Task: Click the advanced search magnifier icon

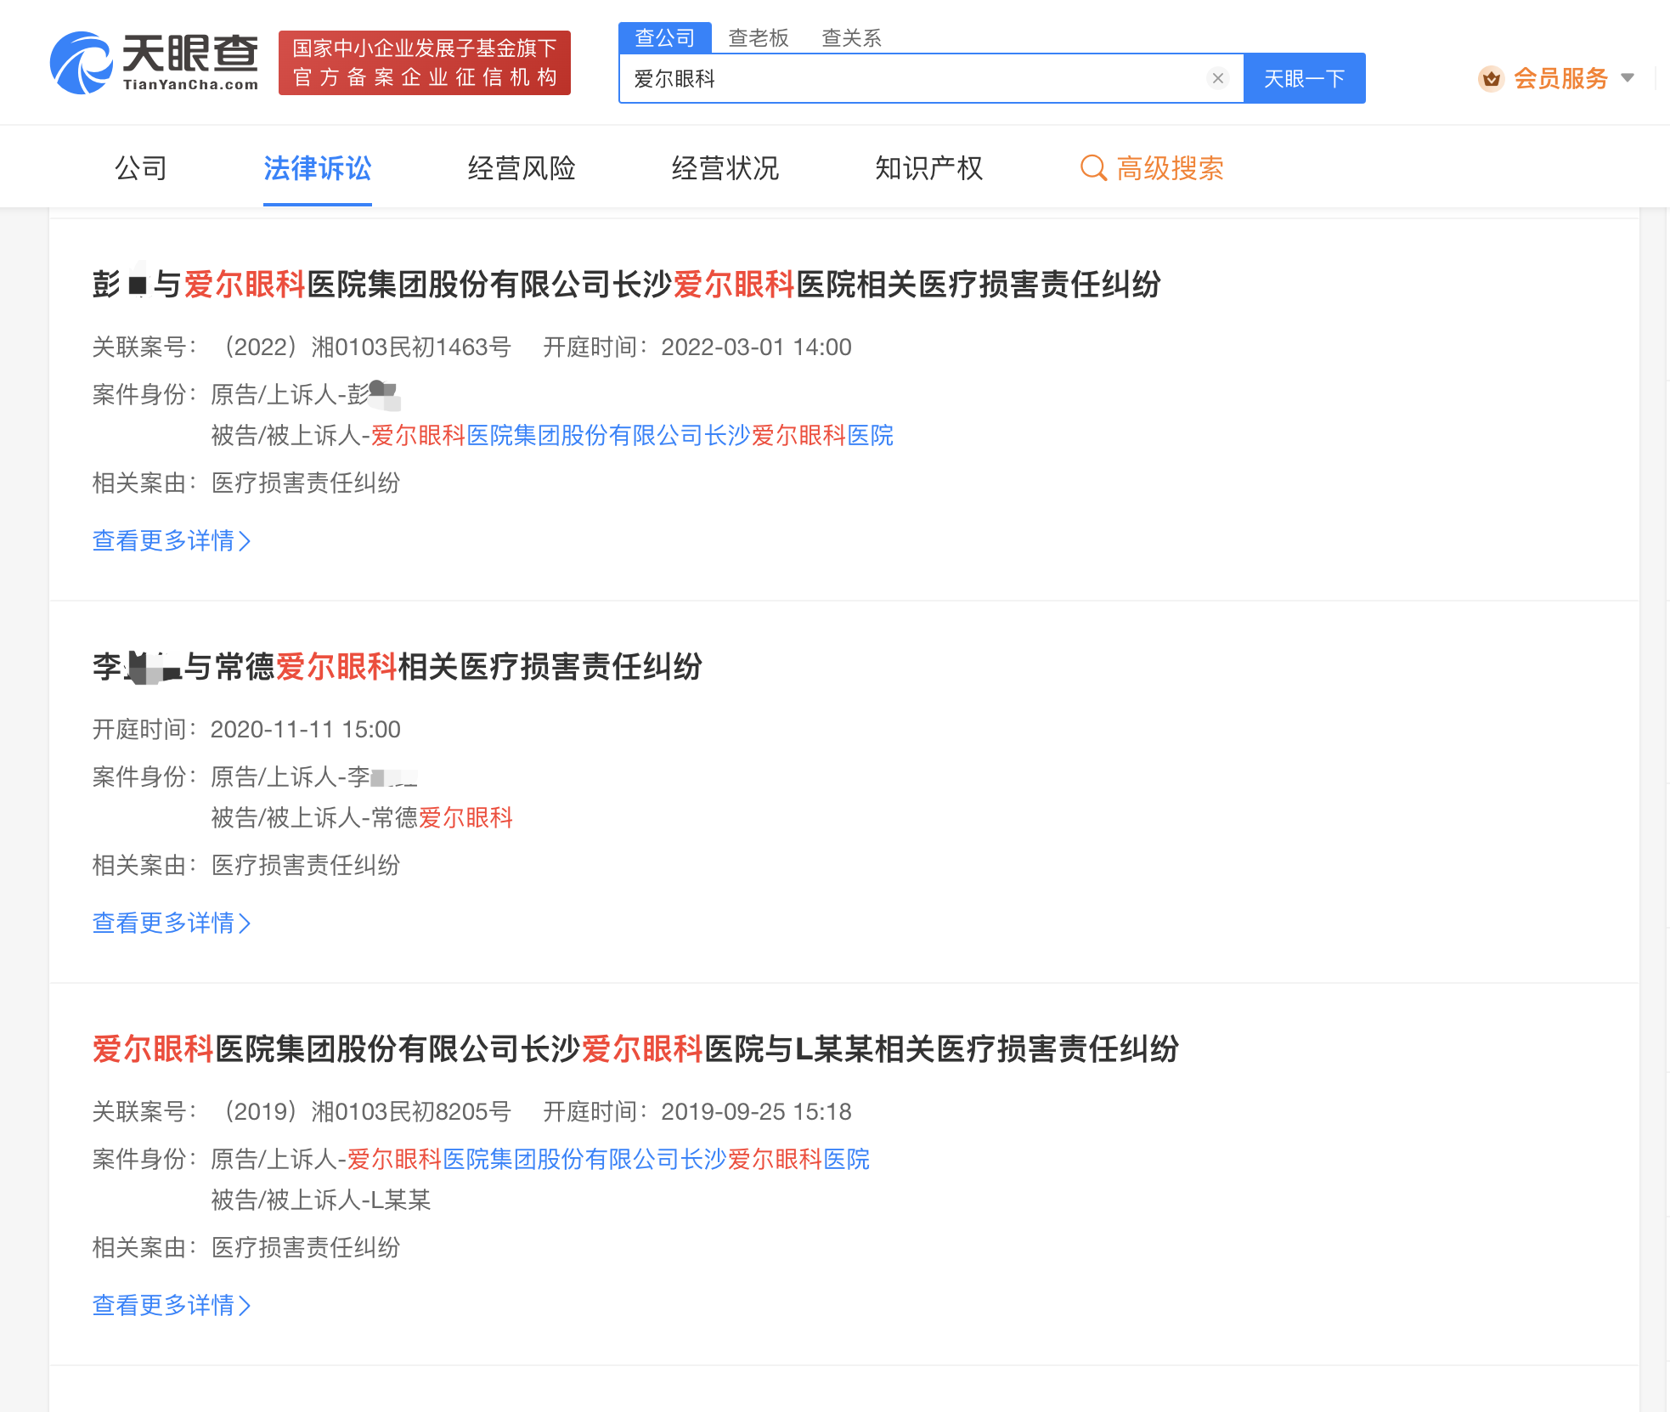Action: 1092,168
